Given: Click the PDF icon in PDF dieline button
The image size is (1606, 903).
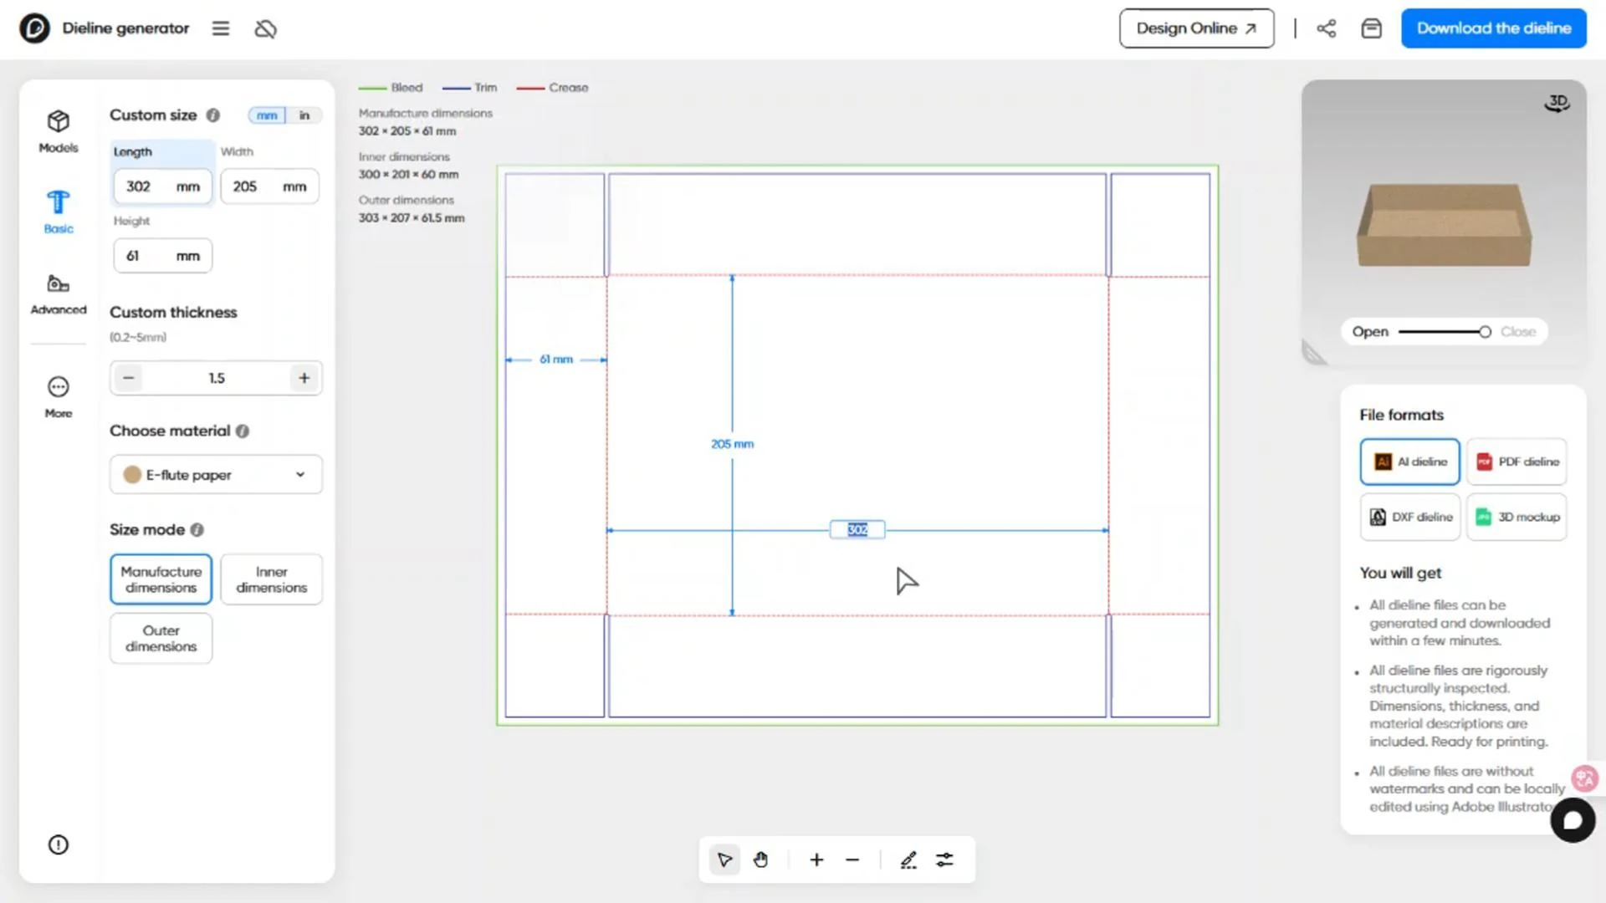Looking at the screenshot, I should click(x=1485, y=462).
